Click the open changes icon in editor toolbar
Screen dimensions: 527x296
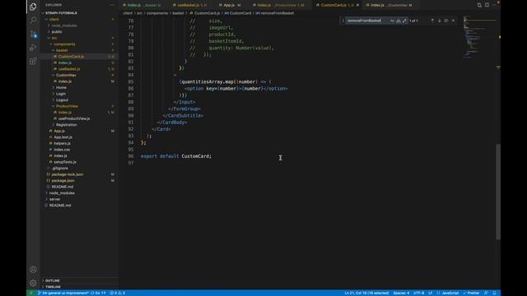click(x=479, y=5)
